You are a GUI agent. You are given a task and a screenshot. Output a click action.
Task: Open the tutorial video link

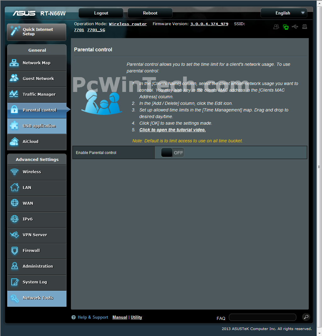click(x=172, y=130)
